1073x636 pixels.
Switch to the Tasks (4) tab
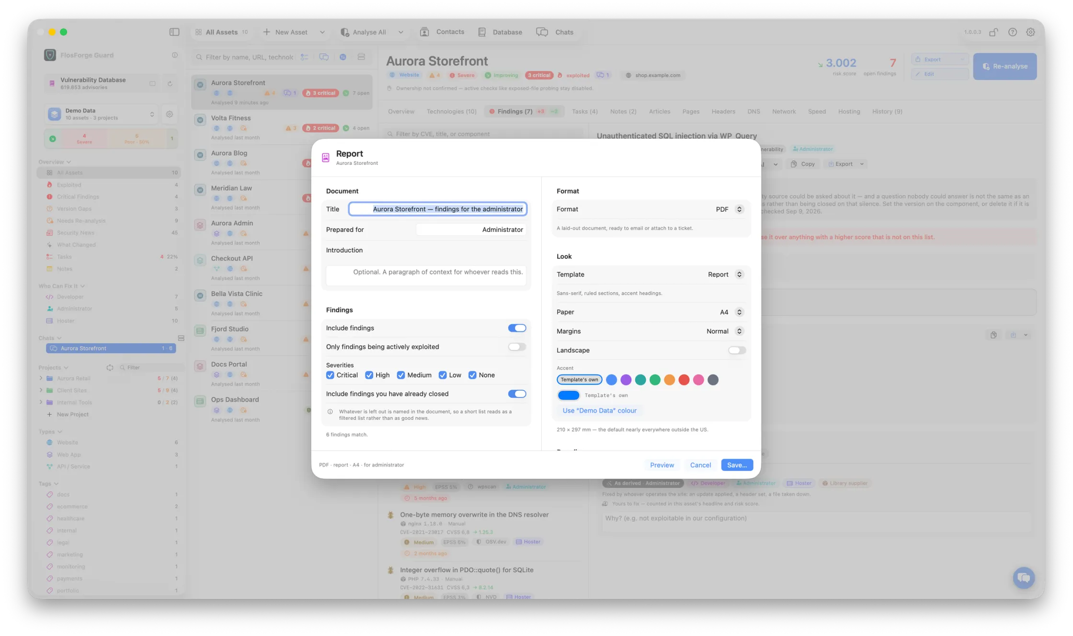584,111
